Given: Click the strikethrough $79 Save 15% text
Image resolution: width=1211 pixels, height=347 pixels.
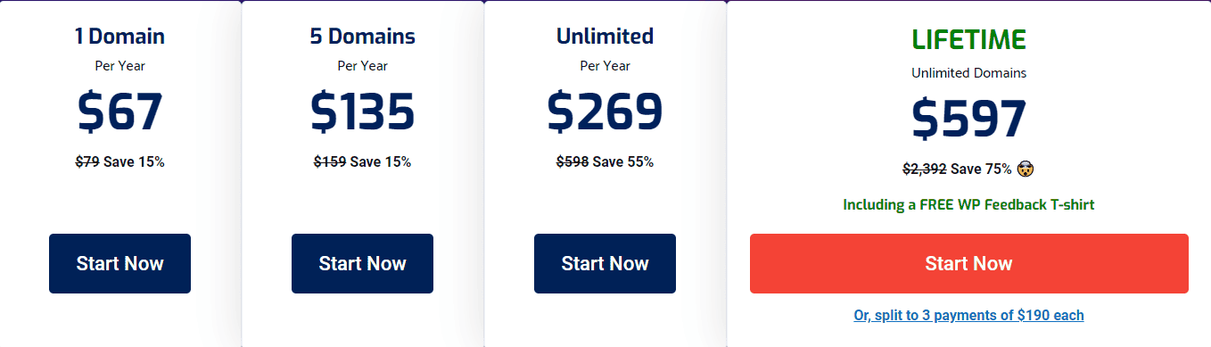Looking at the screenshot, I should (119, 161).
